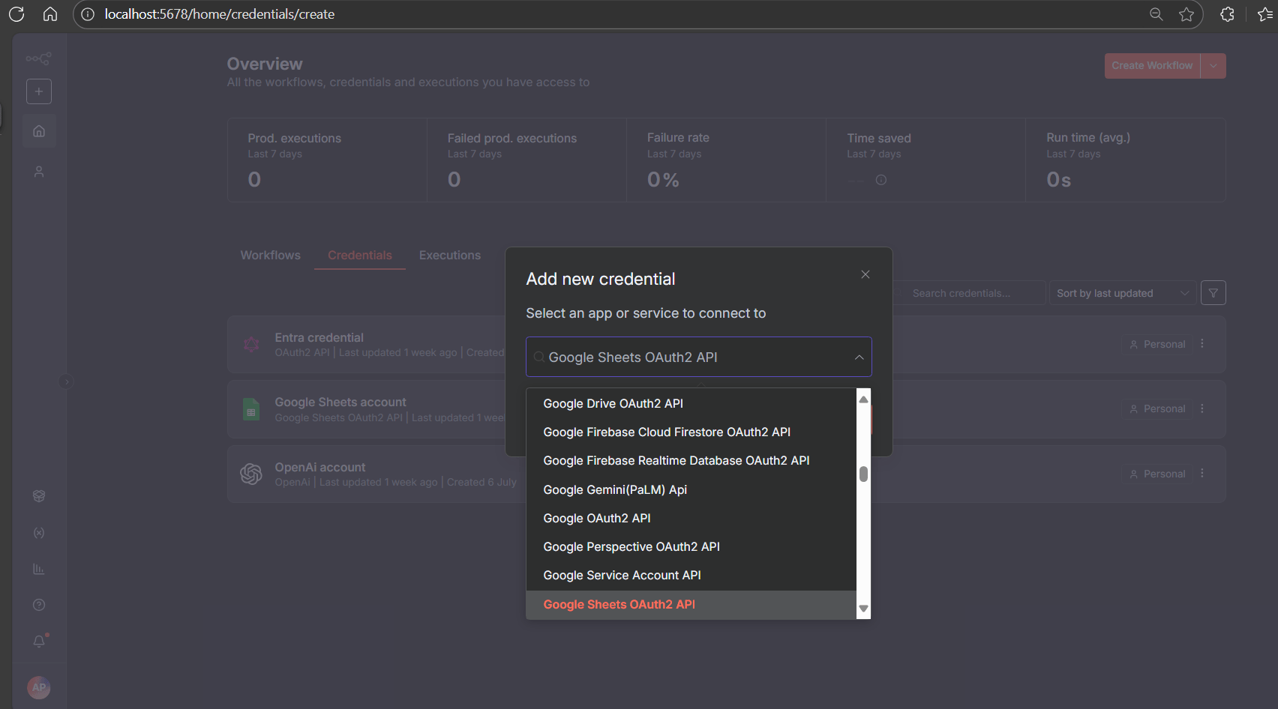Screen dimensions: 1278x709
Task: Click the dropdown list scrollbar thumb
Action: point(863,474)
